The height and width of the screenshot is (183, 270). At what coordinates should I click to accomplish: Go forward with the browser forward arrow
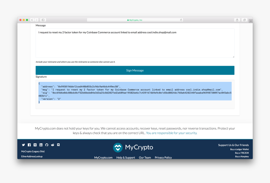tap(36, 20)
